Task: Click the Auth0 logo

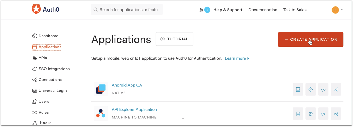Action: (x=46, y=9)
